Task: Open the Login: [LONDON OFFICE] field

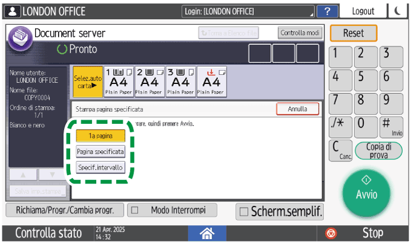Action: click(x=248, y=11)
